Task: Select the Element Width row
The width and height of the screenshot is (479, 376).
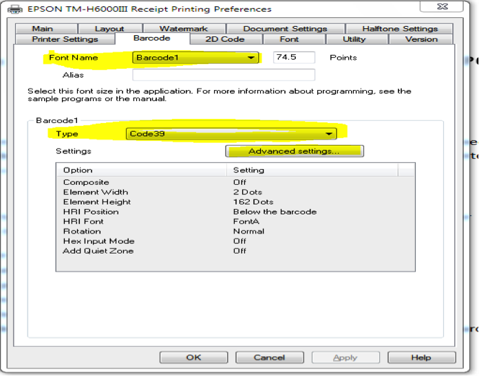Action: (235, 192)
